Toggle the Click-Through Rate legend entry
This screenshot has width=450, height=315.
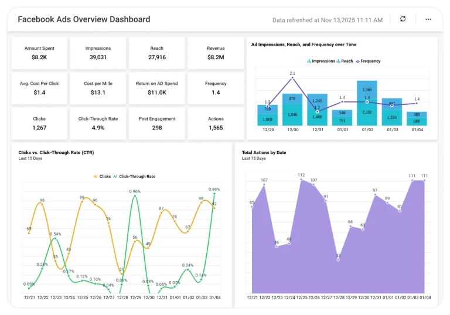[134, 176]
